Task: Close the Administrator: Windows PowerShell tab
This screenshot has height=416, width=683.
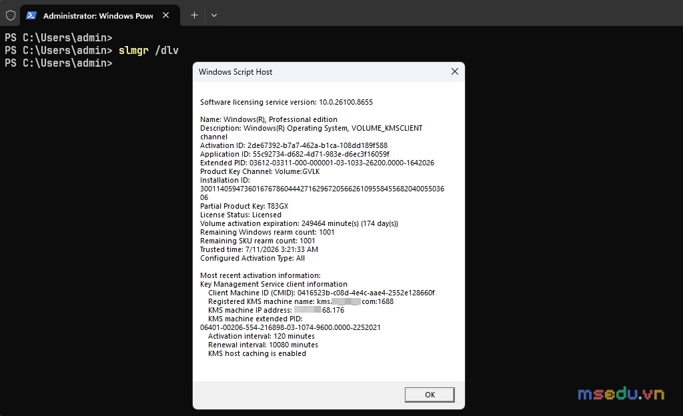Action: (165, 15)
